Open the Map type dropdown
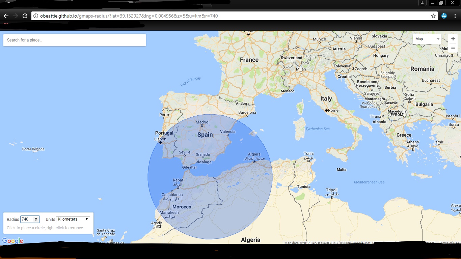Screen dimensions: 461x259 point(427,39)
